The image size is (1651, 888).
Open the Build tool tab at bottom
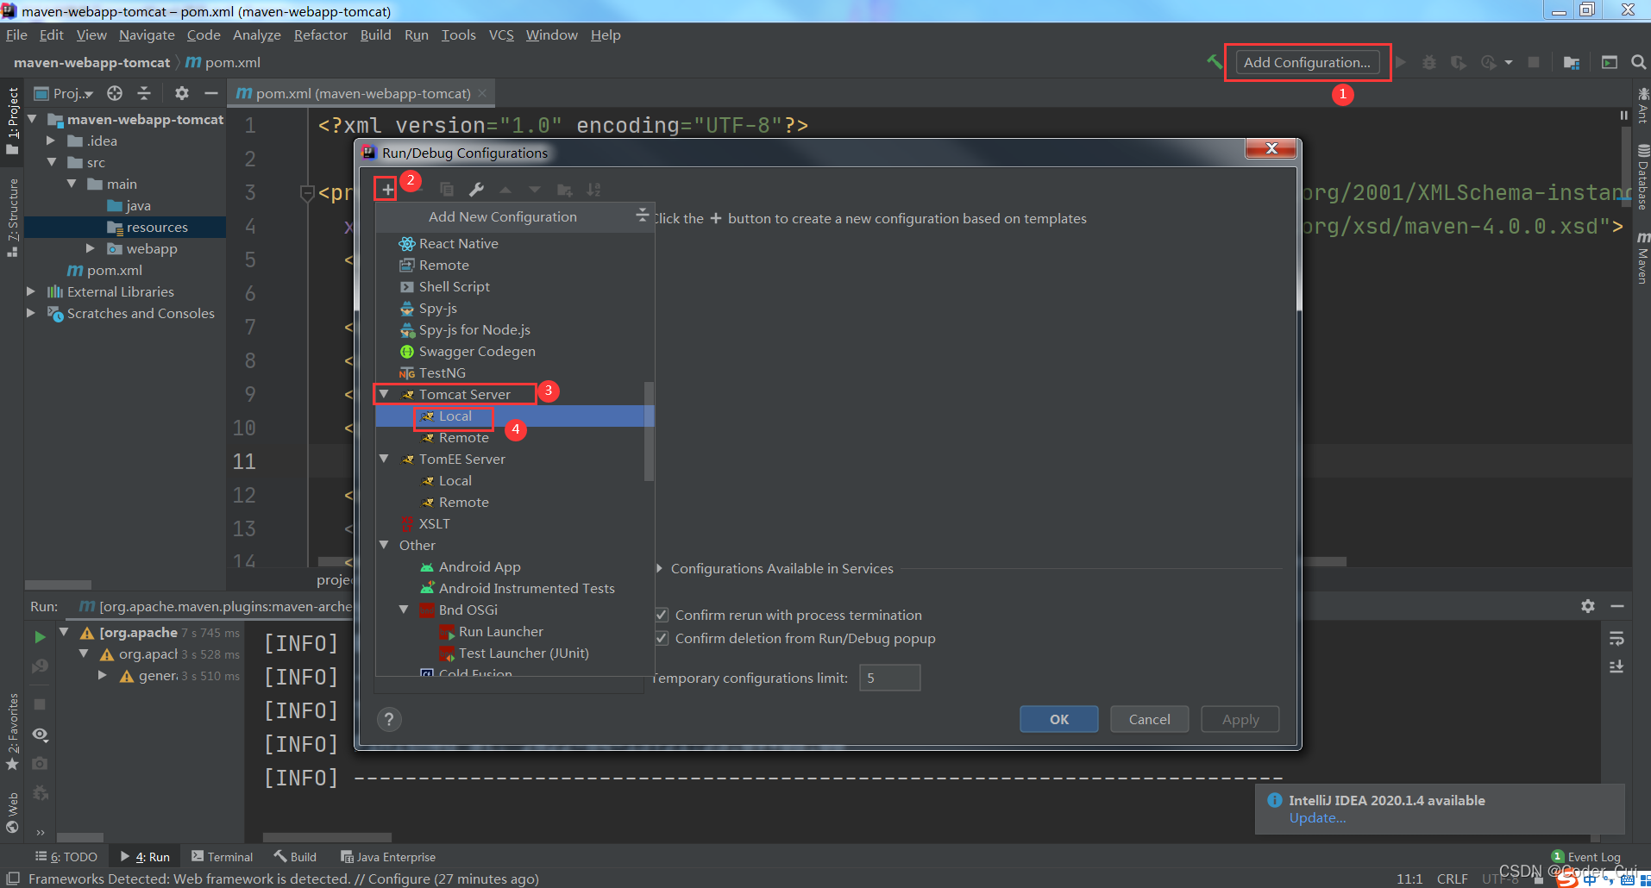(x=296, y=857)
